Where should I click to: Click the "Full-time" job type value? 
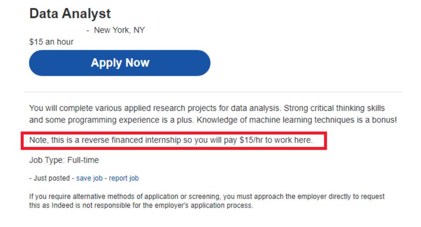tap(83, 160)
